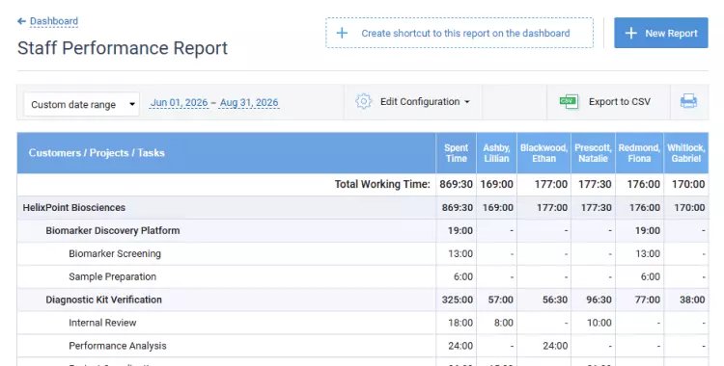
Task: Click 24:00 under Blackwood for Performance Analysis
Action: [554, 346]
